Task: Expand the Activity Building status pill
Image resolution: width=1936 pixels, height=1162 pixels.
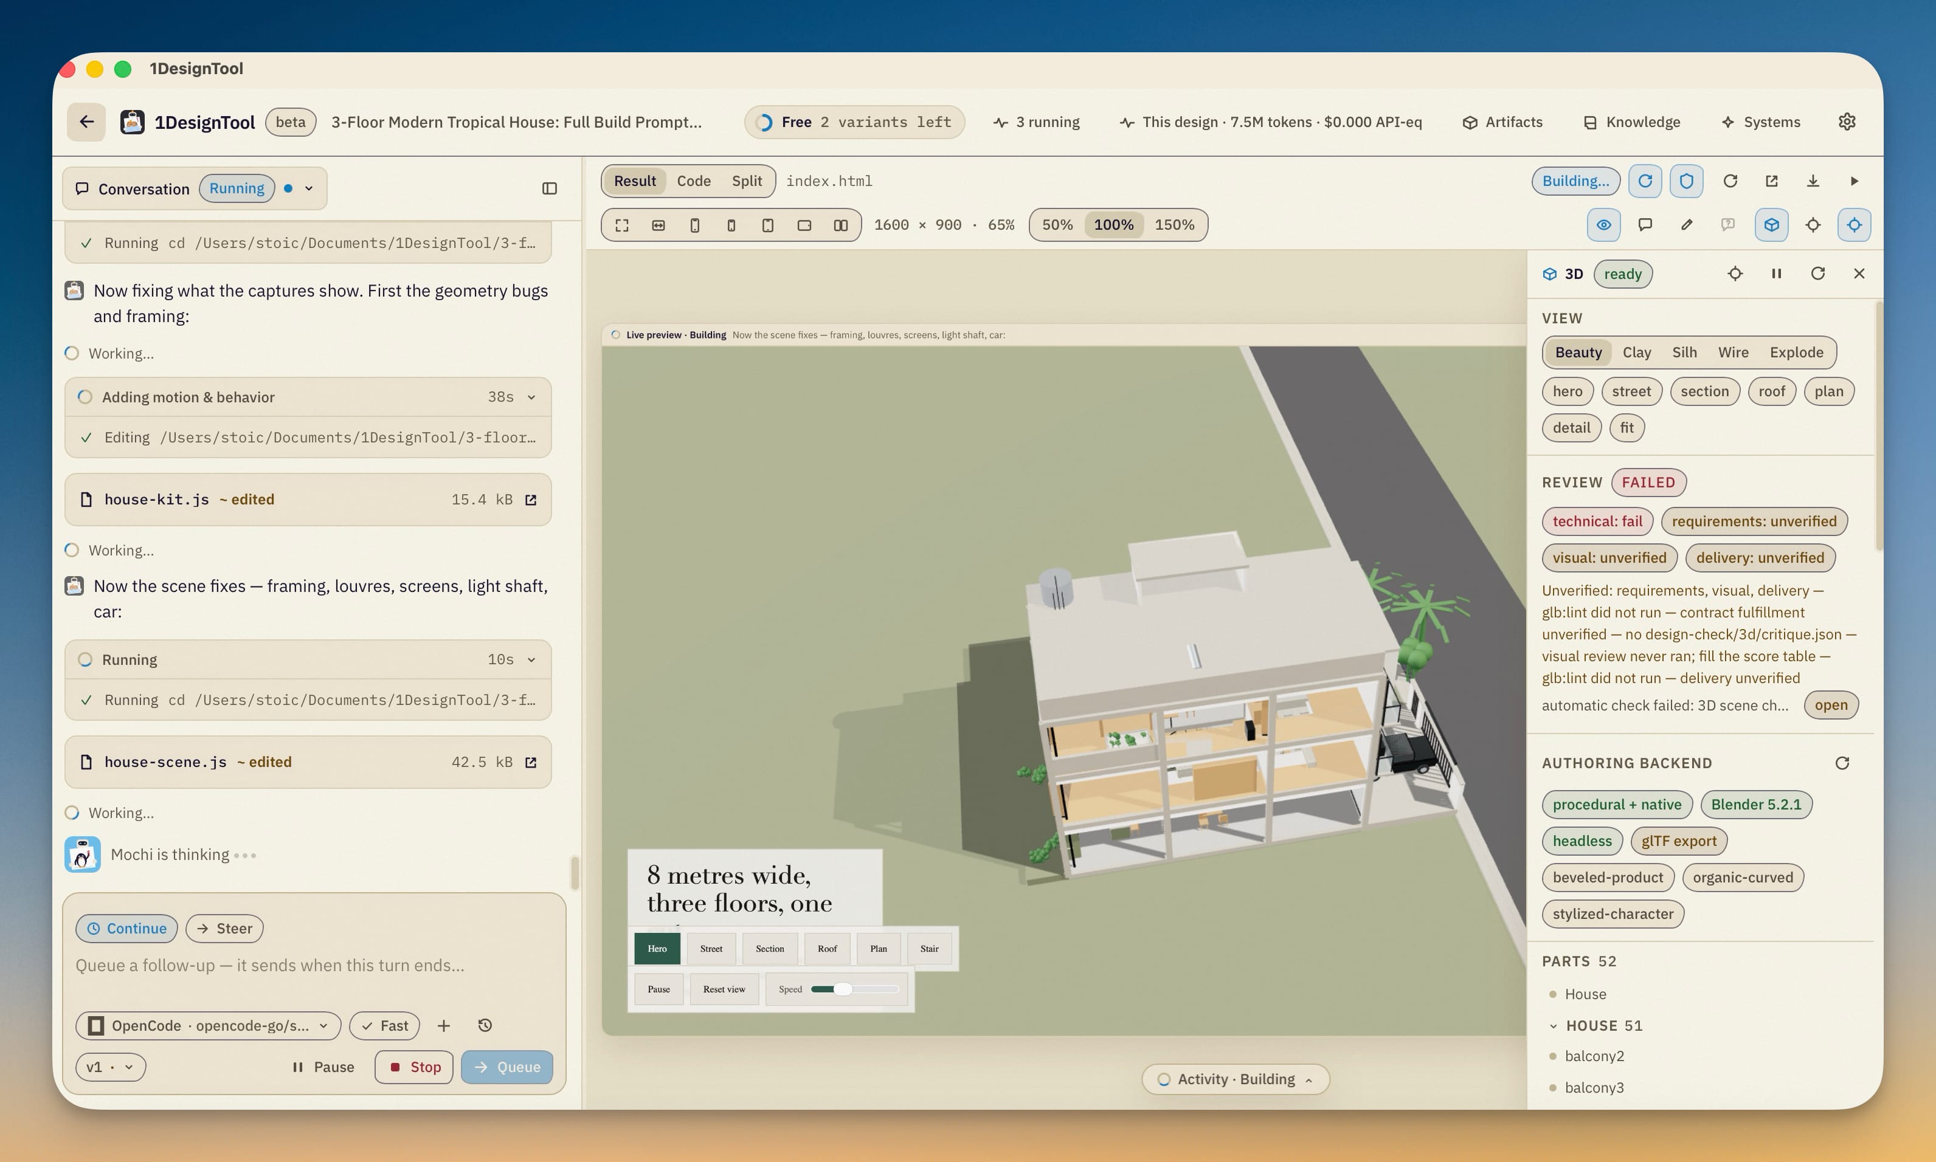Action: (1235, 1079)
